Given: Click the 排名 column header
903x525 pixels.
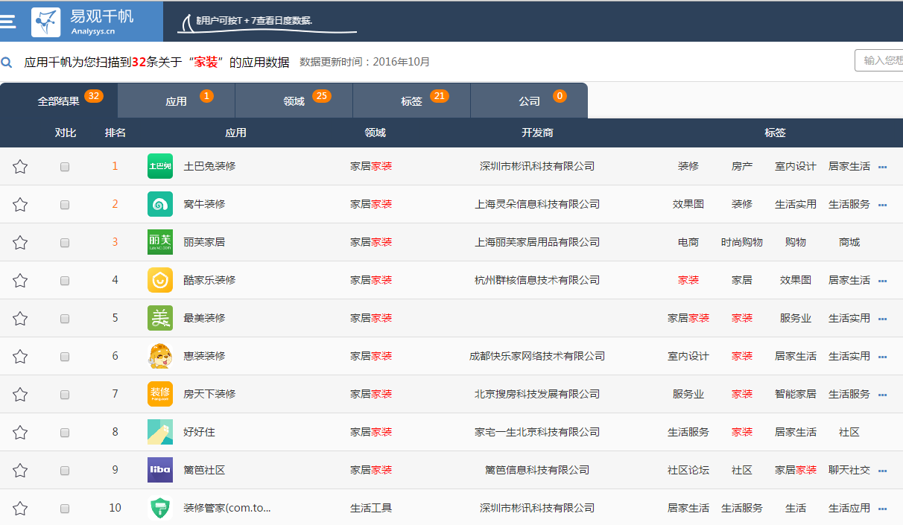Looking at the screenshot, I should tap(115, 133).
